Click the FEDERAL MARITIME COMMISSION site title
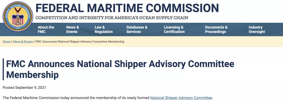Viewport: 283px width, 103px height. [x=127, y=8]
